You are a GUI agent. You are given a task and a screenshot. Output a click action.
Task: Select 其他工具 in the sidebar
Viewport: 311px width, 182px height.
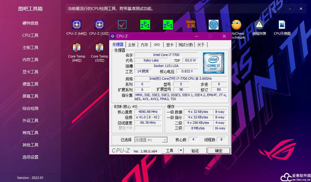coord(30,145)
